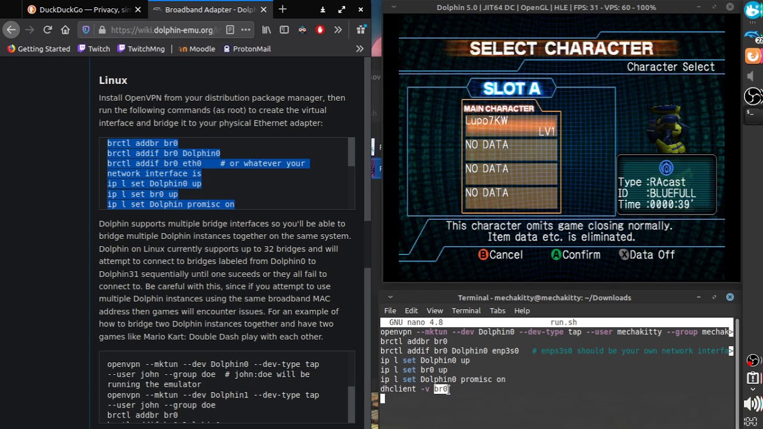The width and height of the screenshot is (763, 429).
Task: Open the orange Firefox panel icon
Action: click(x=753, y=56)
